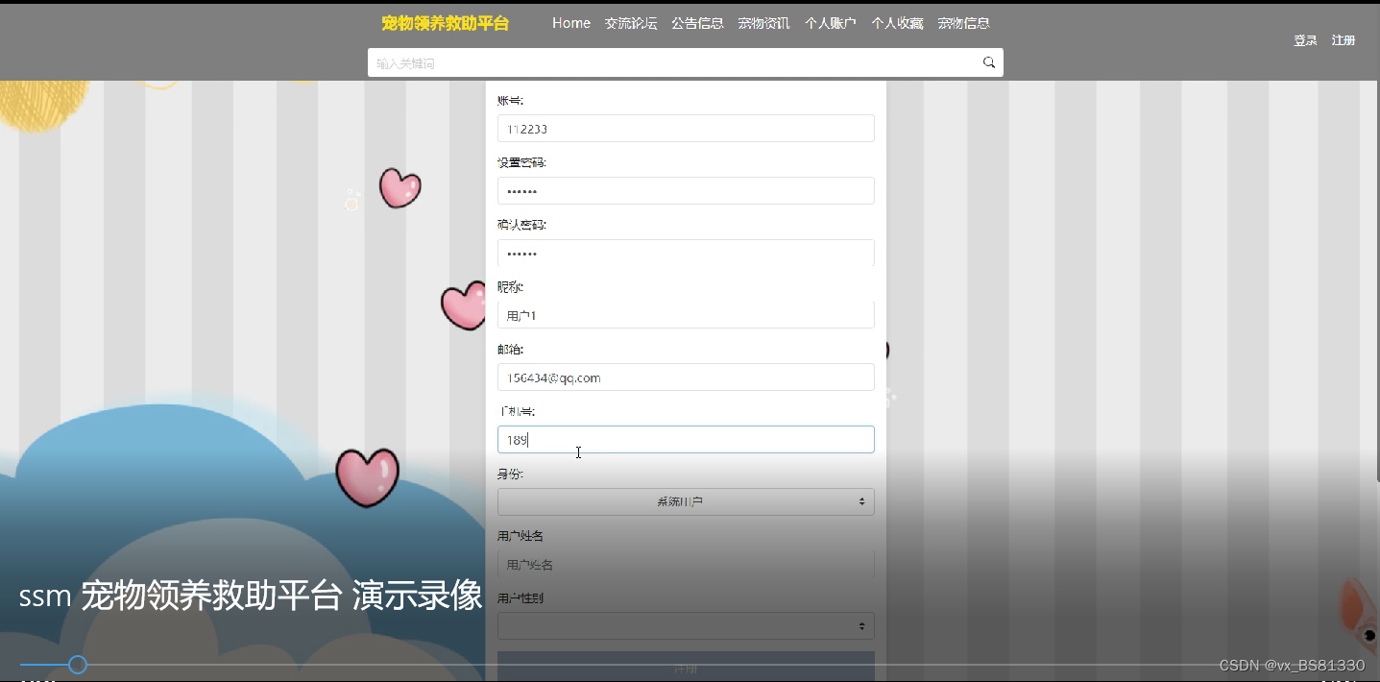Click the email field with 156434@qq.com
1380x682 pixels.
point(686,378)
